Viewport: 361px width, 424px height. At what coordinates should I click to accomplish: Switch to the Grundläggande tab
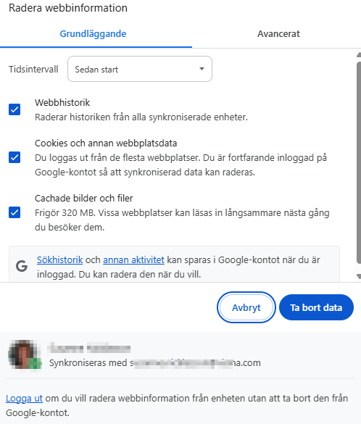tap(93, 34)
